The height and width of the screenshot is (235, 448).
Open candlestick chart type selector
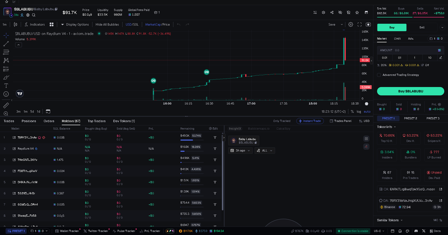click(x=15, y=25)
